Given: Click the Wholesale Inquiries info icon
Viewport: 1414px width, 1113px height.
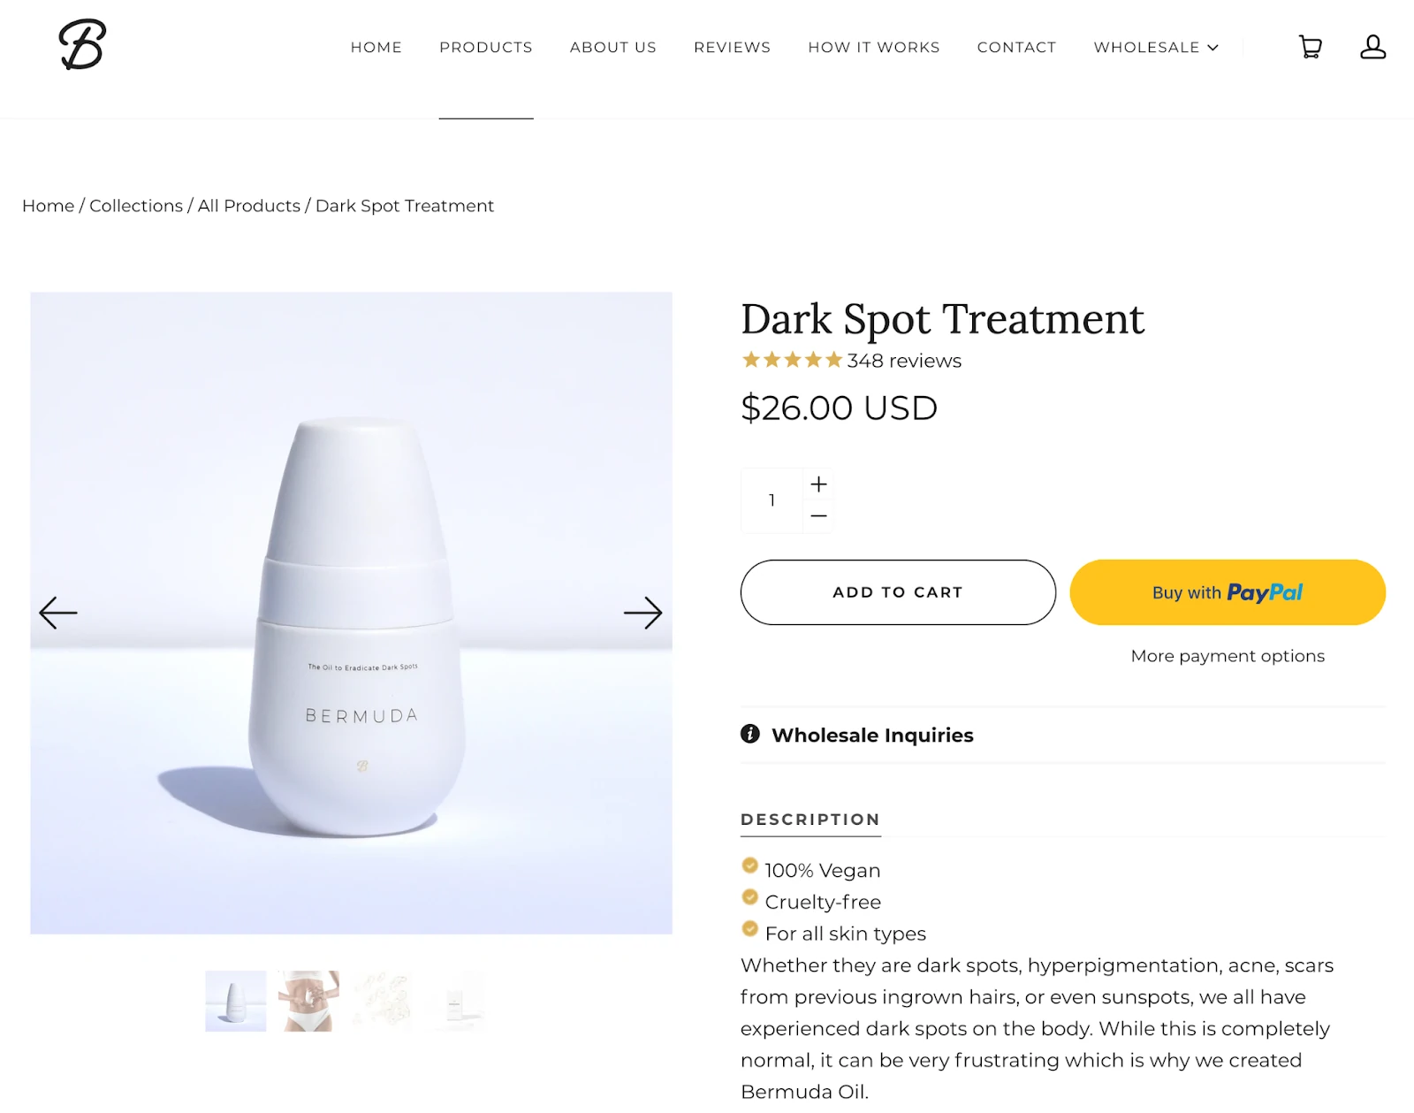Looking at the screenshot, I should [750, 734].
